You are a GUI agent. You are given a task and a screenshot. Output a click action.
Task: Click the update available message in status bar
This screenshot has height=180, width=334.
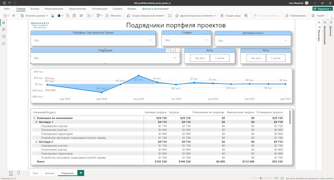[x=309, y=178]
